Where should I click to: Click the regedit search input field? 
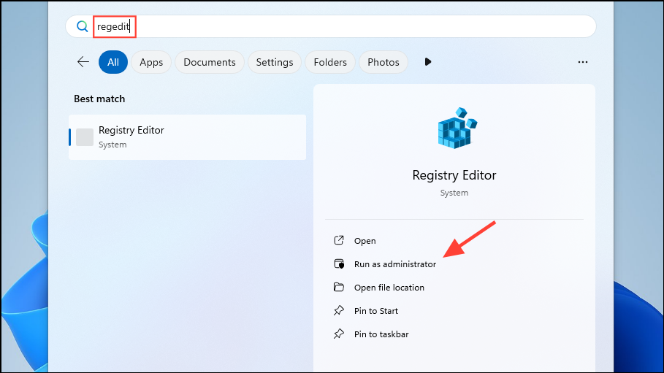click(331, 26)
